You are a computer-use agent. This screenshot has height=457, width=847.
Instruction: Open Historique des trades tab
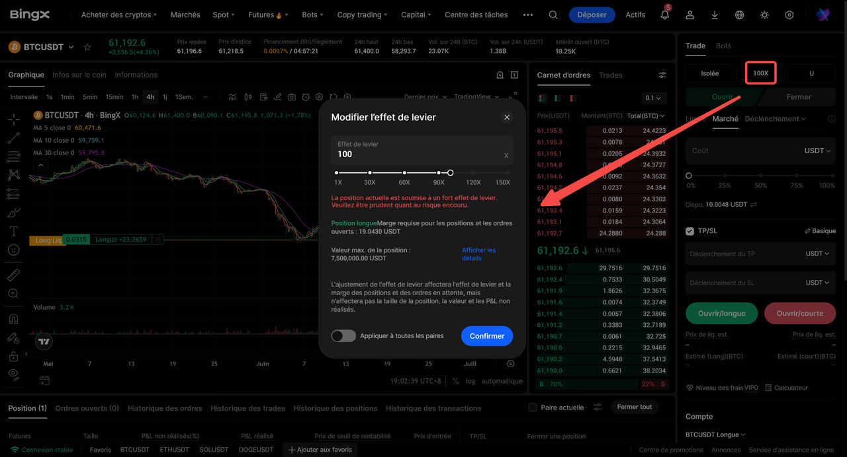247,408
